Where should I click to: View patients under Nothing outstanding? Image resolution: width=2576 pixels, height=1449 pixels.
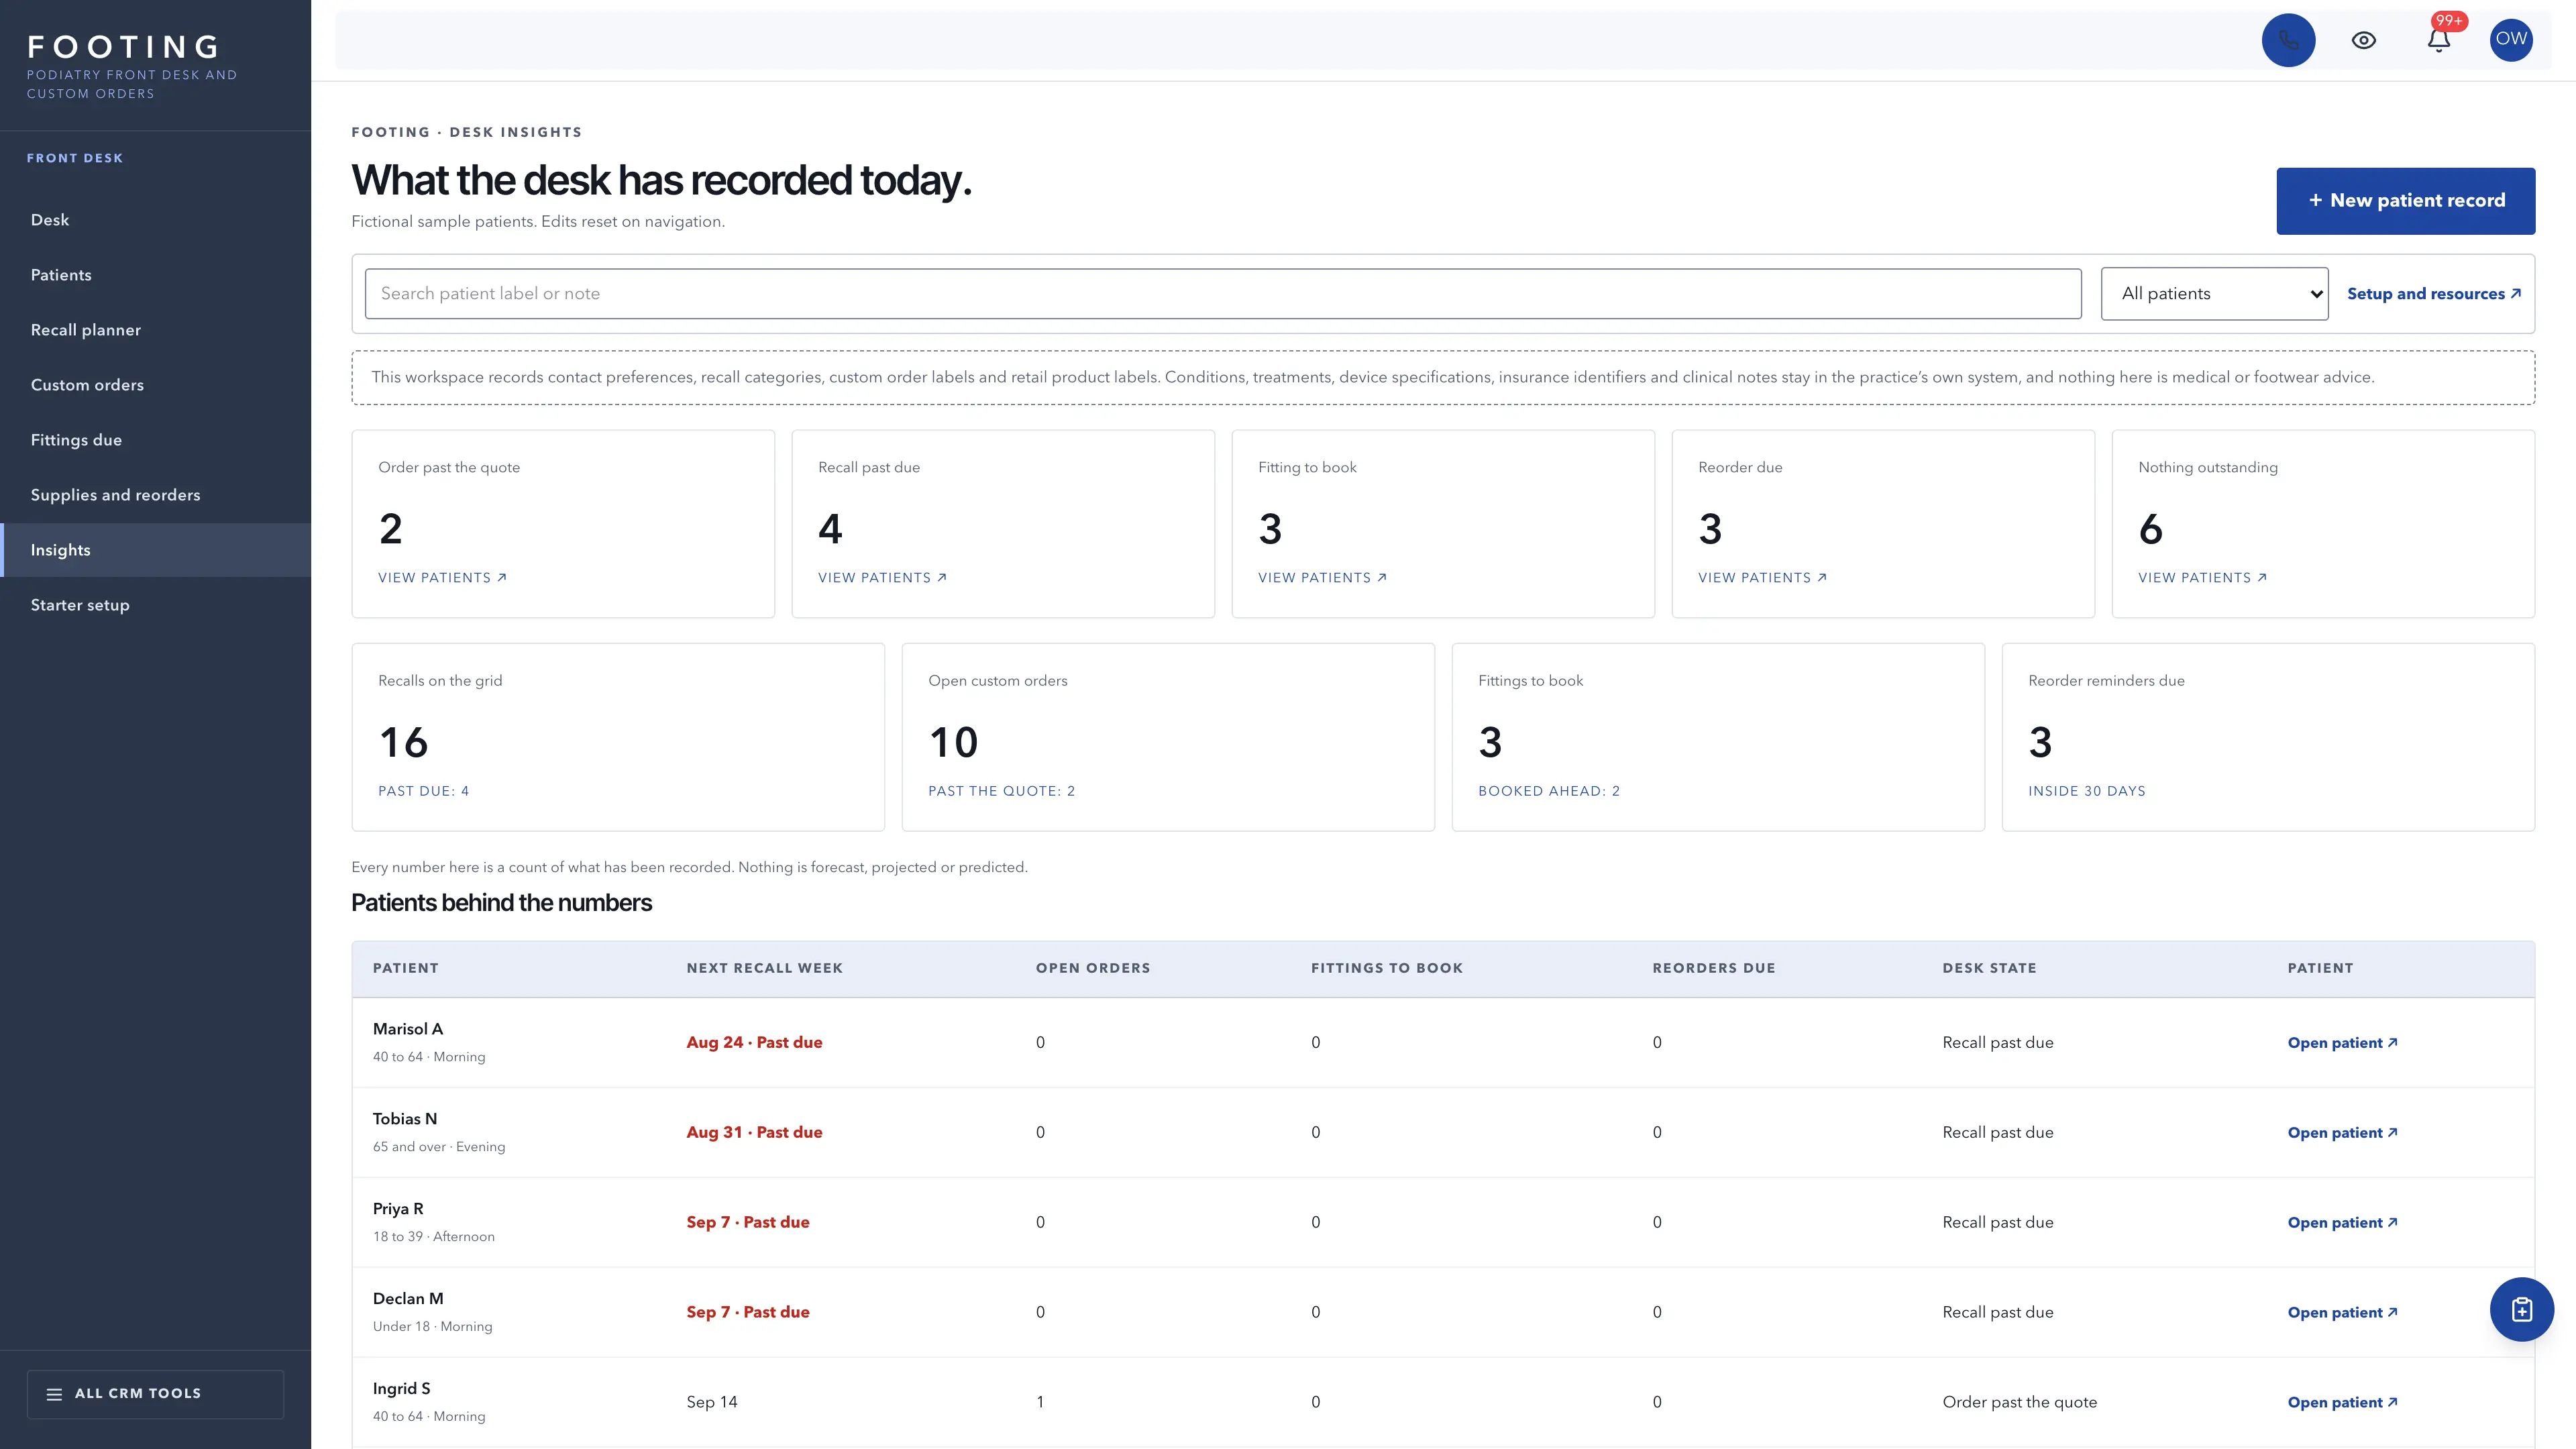tap(2202, 577)
